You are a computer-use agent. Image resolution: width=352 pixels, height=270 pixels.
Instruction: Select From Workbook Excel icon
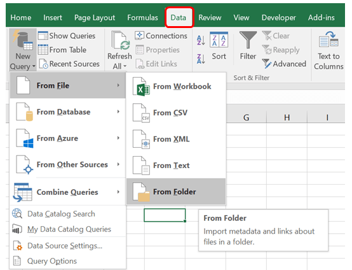point(141,87)
